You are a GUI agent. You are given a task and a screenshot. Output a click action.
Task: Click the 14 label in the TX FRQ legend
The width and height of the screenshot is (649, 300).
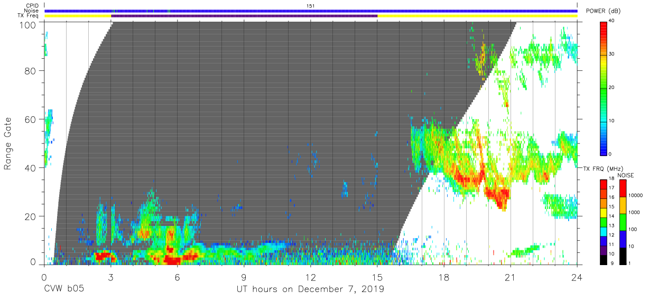pos(611,217)
